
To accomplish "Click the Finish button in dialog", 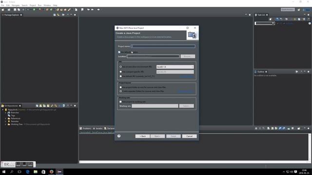I will coord(174,136).
